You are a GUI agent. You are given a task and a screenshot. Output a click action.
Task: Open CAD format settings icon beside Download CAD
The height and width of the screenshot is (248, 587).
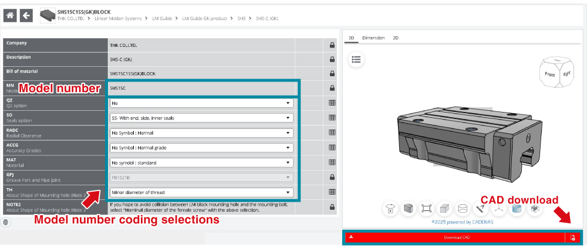coord(572,237)
